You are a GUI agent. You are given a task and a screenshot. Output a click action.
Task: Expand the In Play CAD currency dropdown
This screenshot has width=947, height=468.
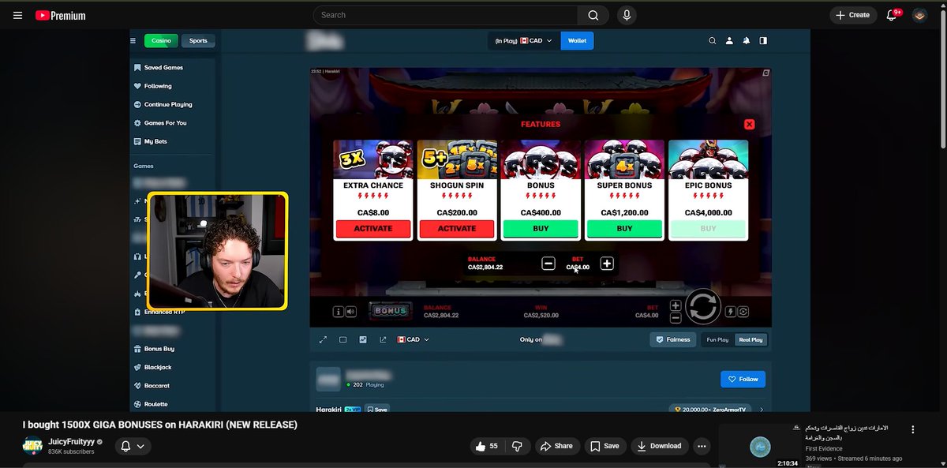point(524,40)
